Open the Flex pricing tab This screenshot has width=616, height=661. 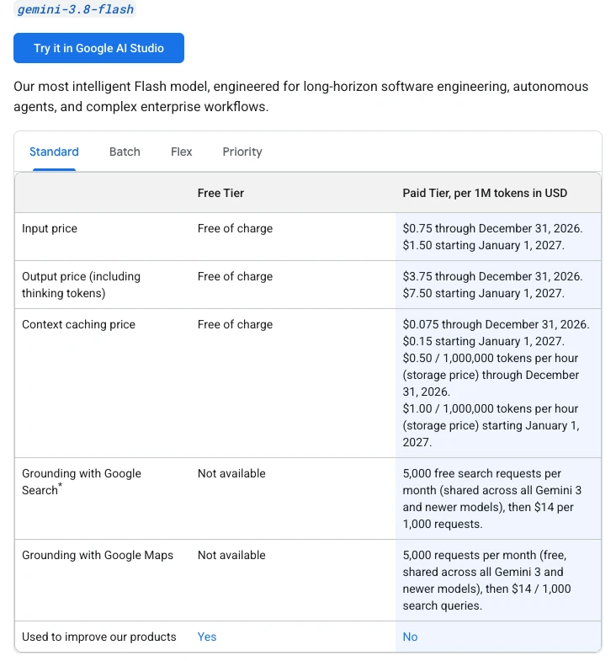click(182, 152)
